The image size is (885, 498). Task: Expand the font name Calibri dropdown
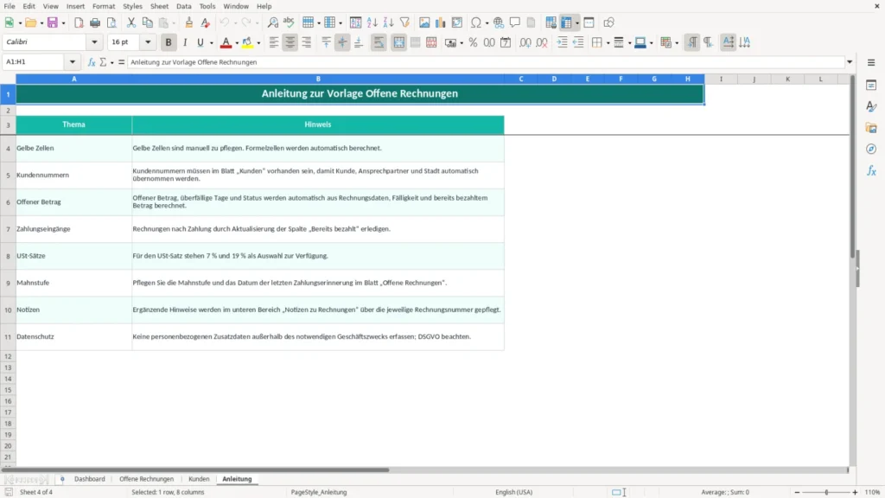click(x=94, y=41)
